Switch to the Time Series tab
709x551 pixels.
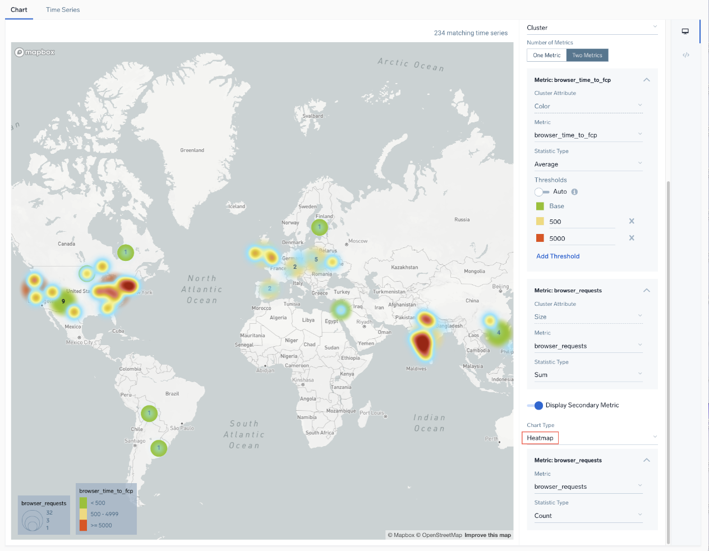pyautogui.click(x=62, y=10)
